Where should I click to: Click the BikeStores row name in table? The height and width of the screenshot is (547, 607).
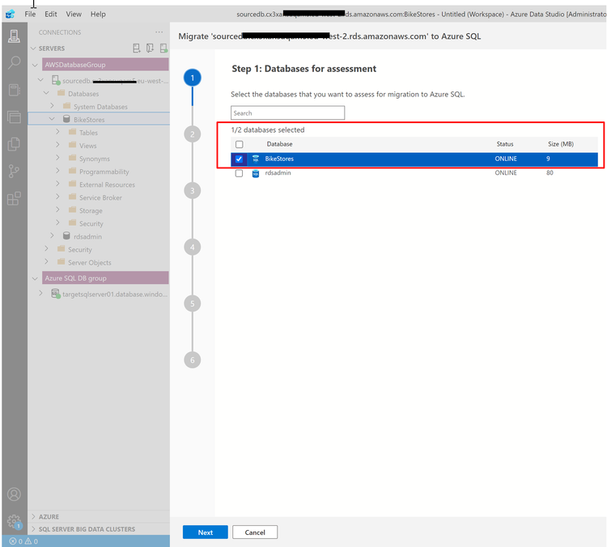279,159
